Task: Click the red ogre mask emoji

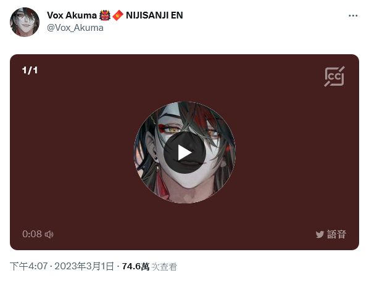Action: pos(105,15)
